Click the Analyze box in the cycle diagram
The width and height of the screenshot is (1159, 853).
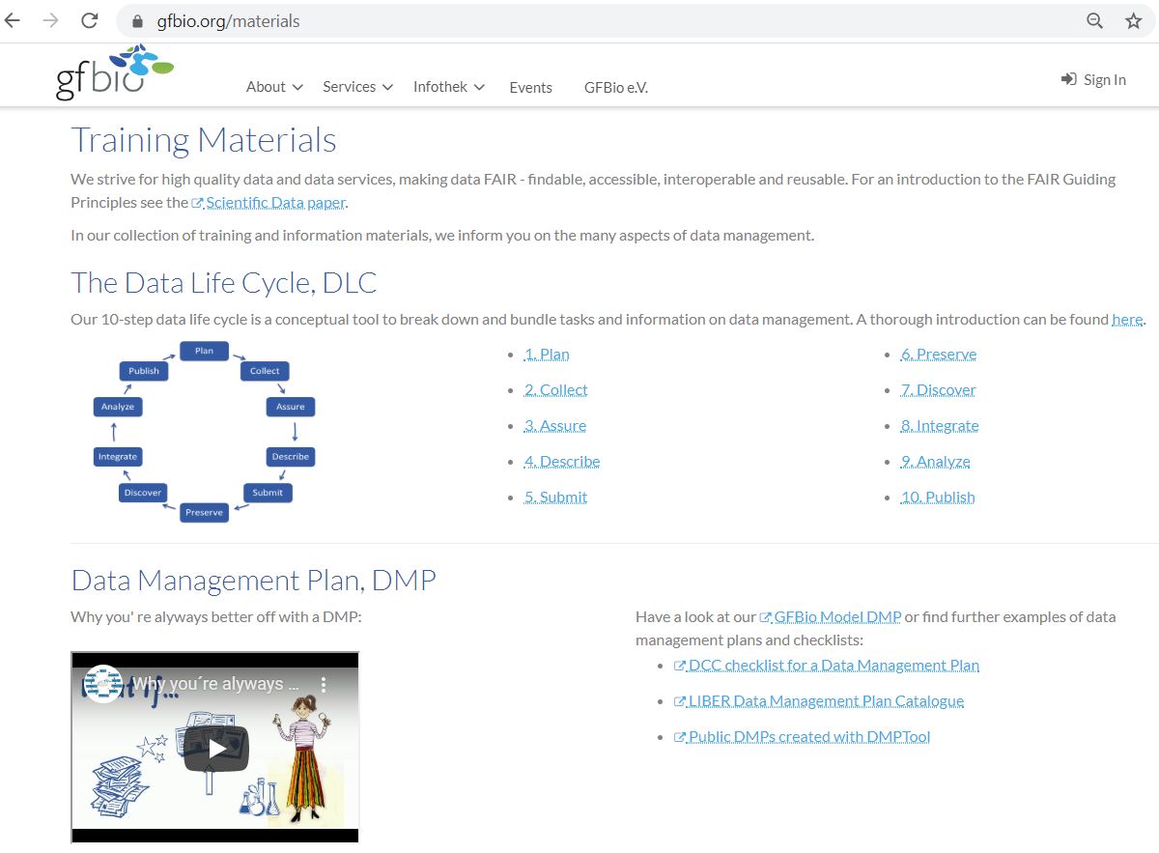click(x=118, y=407)
